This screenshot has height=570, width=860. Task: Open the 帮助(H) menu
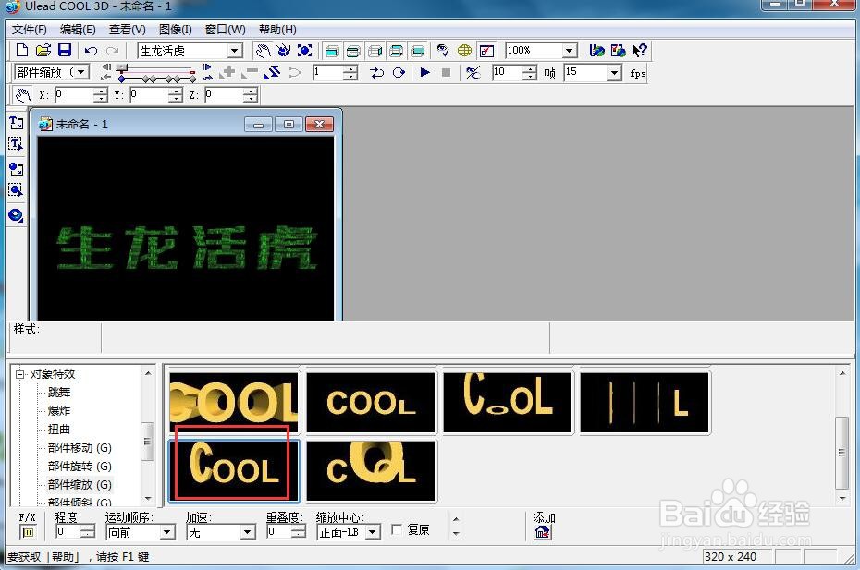pos(277,30)
